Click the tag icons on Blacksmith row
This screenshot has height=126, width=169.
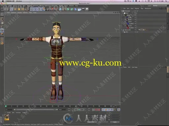(143, 30)
